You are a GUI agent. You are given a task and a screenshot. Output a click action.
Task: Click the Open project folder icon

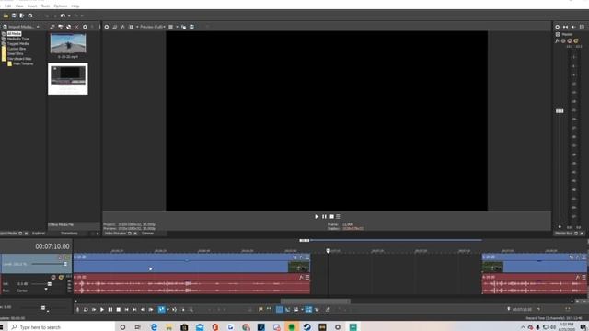coord(6,16)
